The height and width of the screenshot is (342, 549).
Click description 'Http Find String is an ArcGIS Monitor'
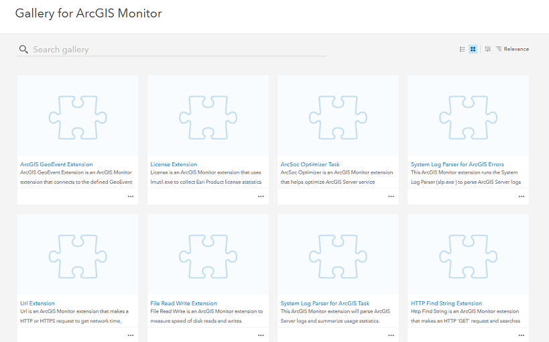(x=466, y=316)
